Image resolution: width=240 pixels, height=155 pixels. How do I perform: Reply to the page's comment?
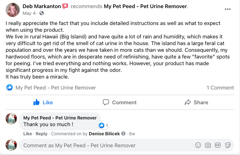tap(41, 134)
